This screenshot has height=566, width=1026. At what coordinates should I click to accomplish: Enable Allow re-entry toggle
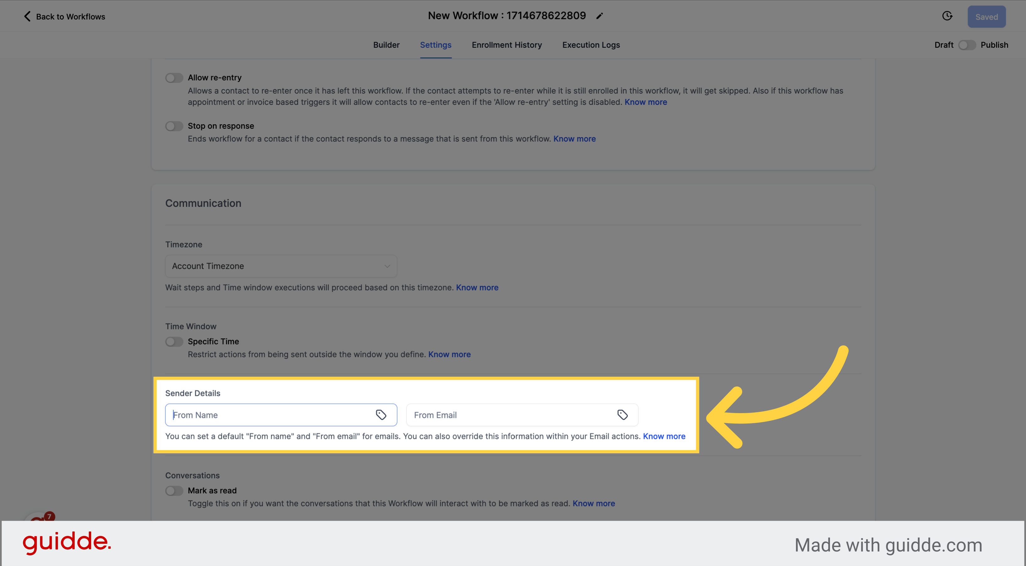[174, 78]
